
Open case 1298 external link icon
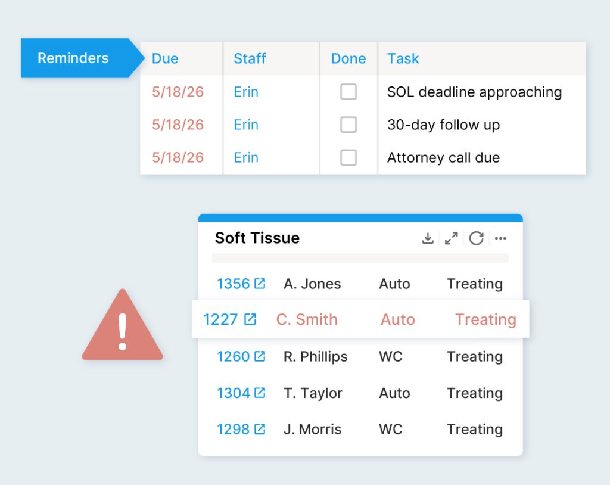pos(260,429)
